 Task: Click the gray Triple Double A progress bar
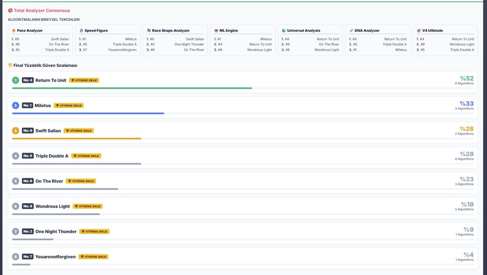coord(77,163)
